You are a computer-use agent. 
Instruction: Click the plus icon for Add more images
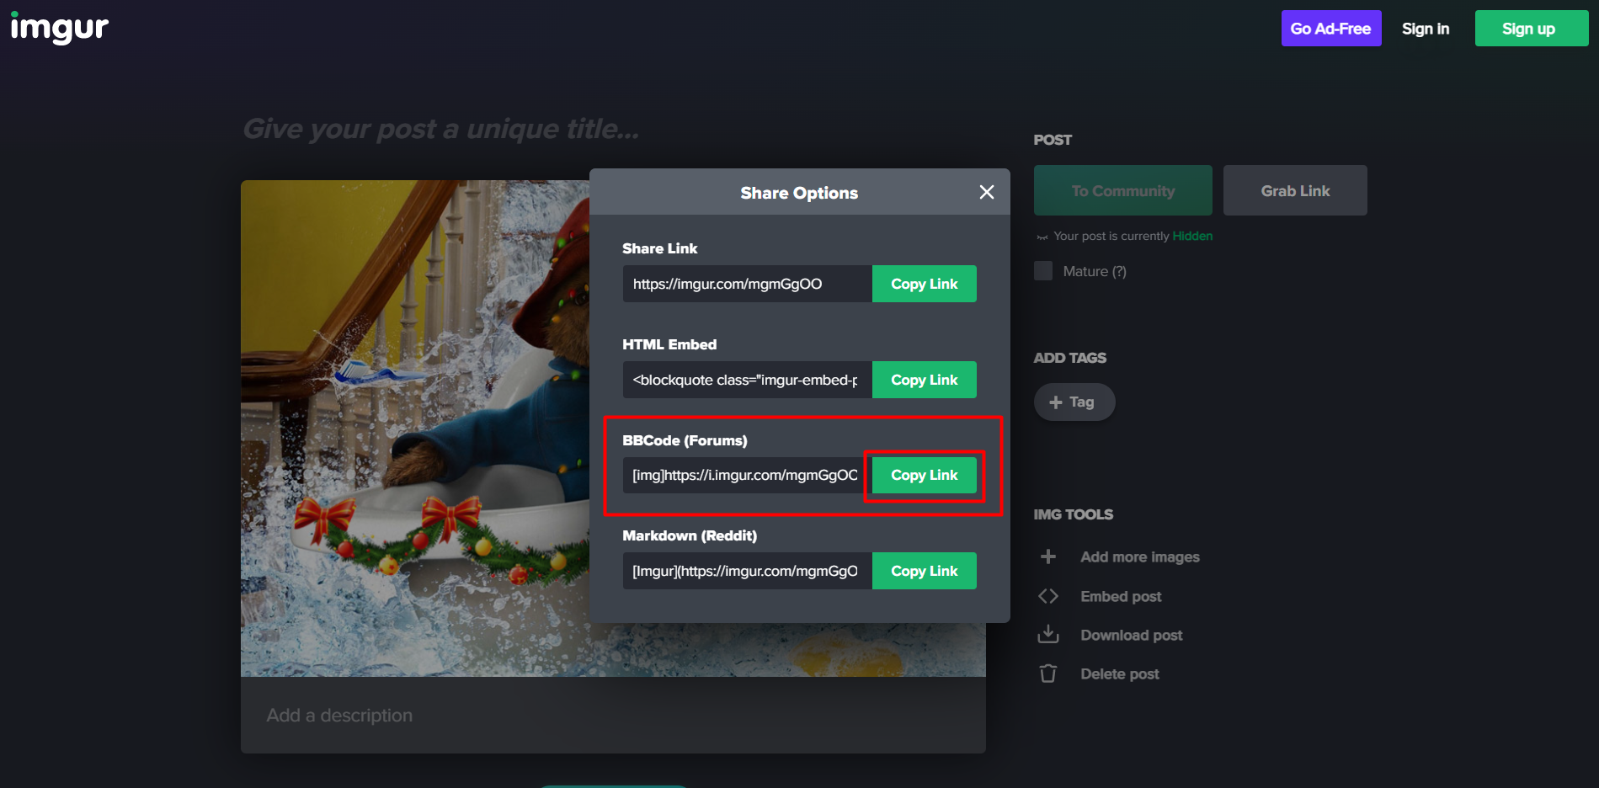coord(1048,556)
